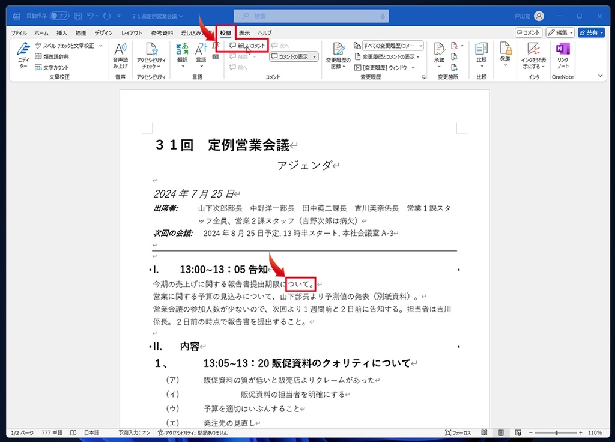Screen dimensions: 615x442
Task: Switch to the Design (デザイン) tab
Action: click(103, 33)
